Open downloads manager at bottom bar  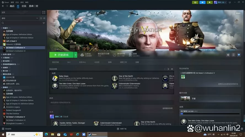[x=122, y=129]
